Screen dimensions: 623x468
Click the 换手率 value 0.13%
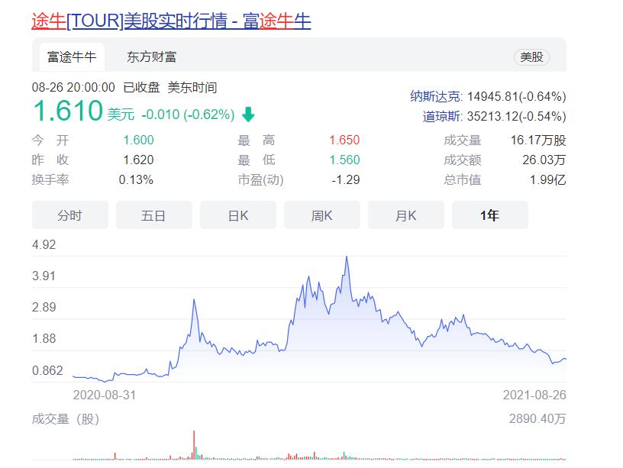[136, 179]
